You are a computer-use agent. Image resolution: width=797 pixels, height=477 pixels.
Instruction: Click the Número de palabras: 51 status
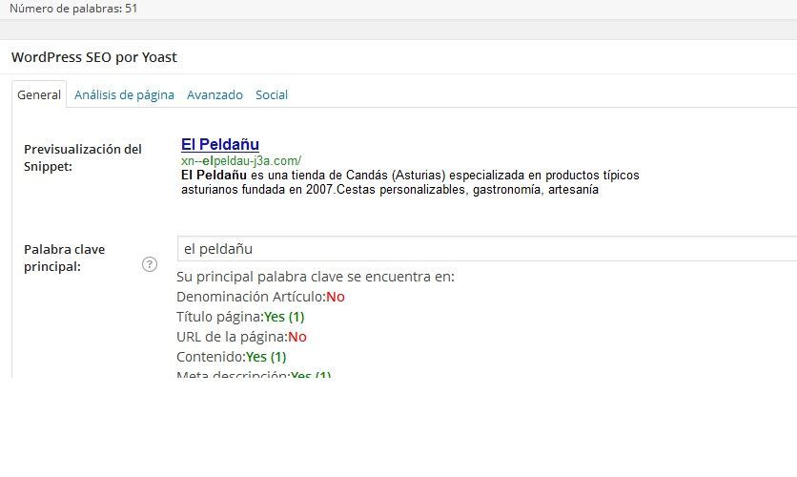click(73, 9)
